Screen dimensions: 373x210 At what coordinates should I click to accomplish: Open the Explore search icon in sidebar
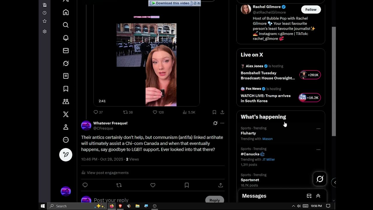click(66, 25)
